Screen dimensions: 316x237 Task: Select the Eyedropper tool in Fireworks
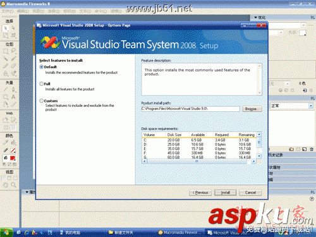tap(6, 143)
